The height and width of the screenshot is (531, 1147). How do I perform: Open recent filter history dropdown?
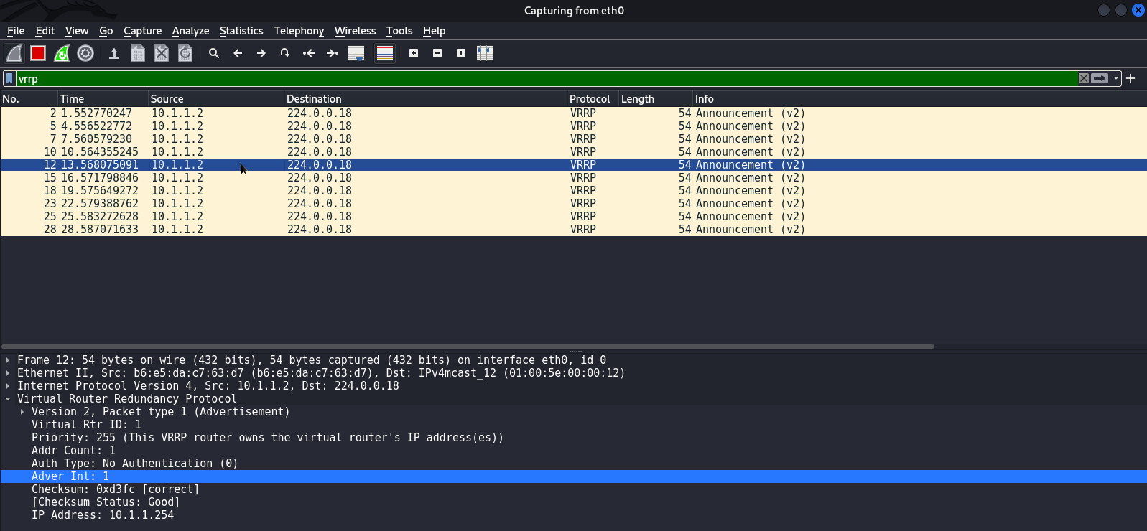1116,78
